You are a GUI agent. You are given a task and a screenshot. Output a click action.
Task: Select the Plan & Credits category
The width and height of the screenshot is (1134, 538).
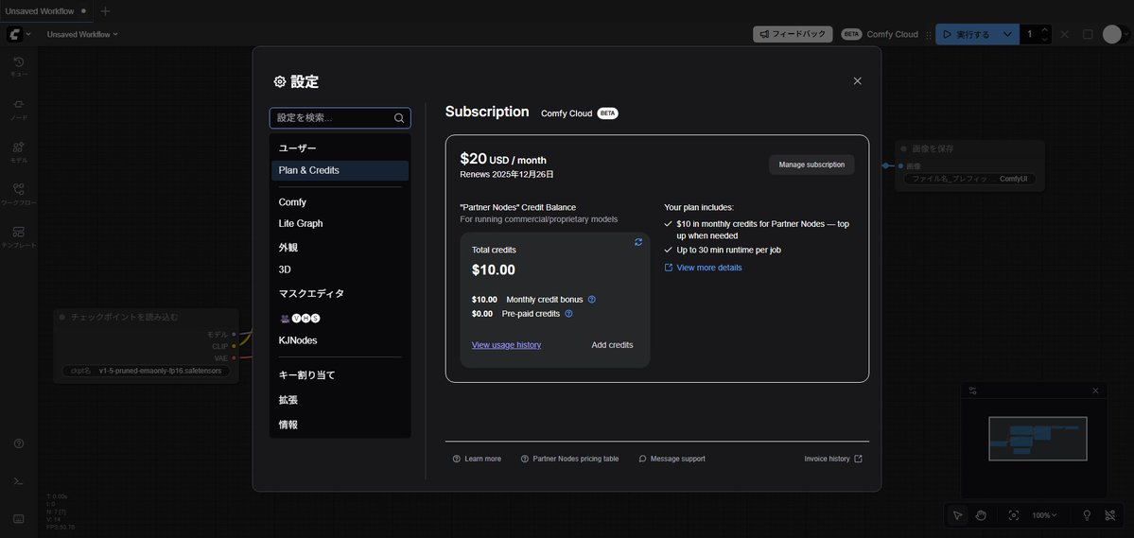pos(340,170)
